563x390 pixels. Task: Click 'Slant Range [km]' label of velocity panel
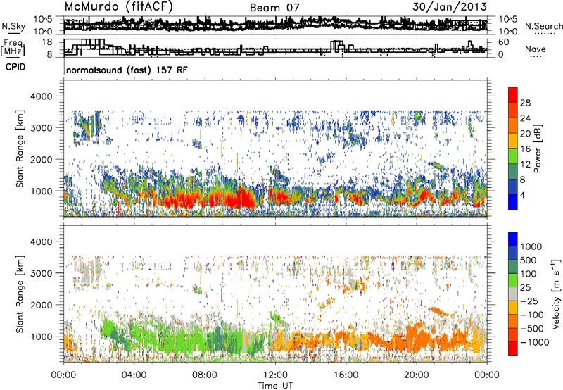(x=20, y=294)
